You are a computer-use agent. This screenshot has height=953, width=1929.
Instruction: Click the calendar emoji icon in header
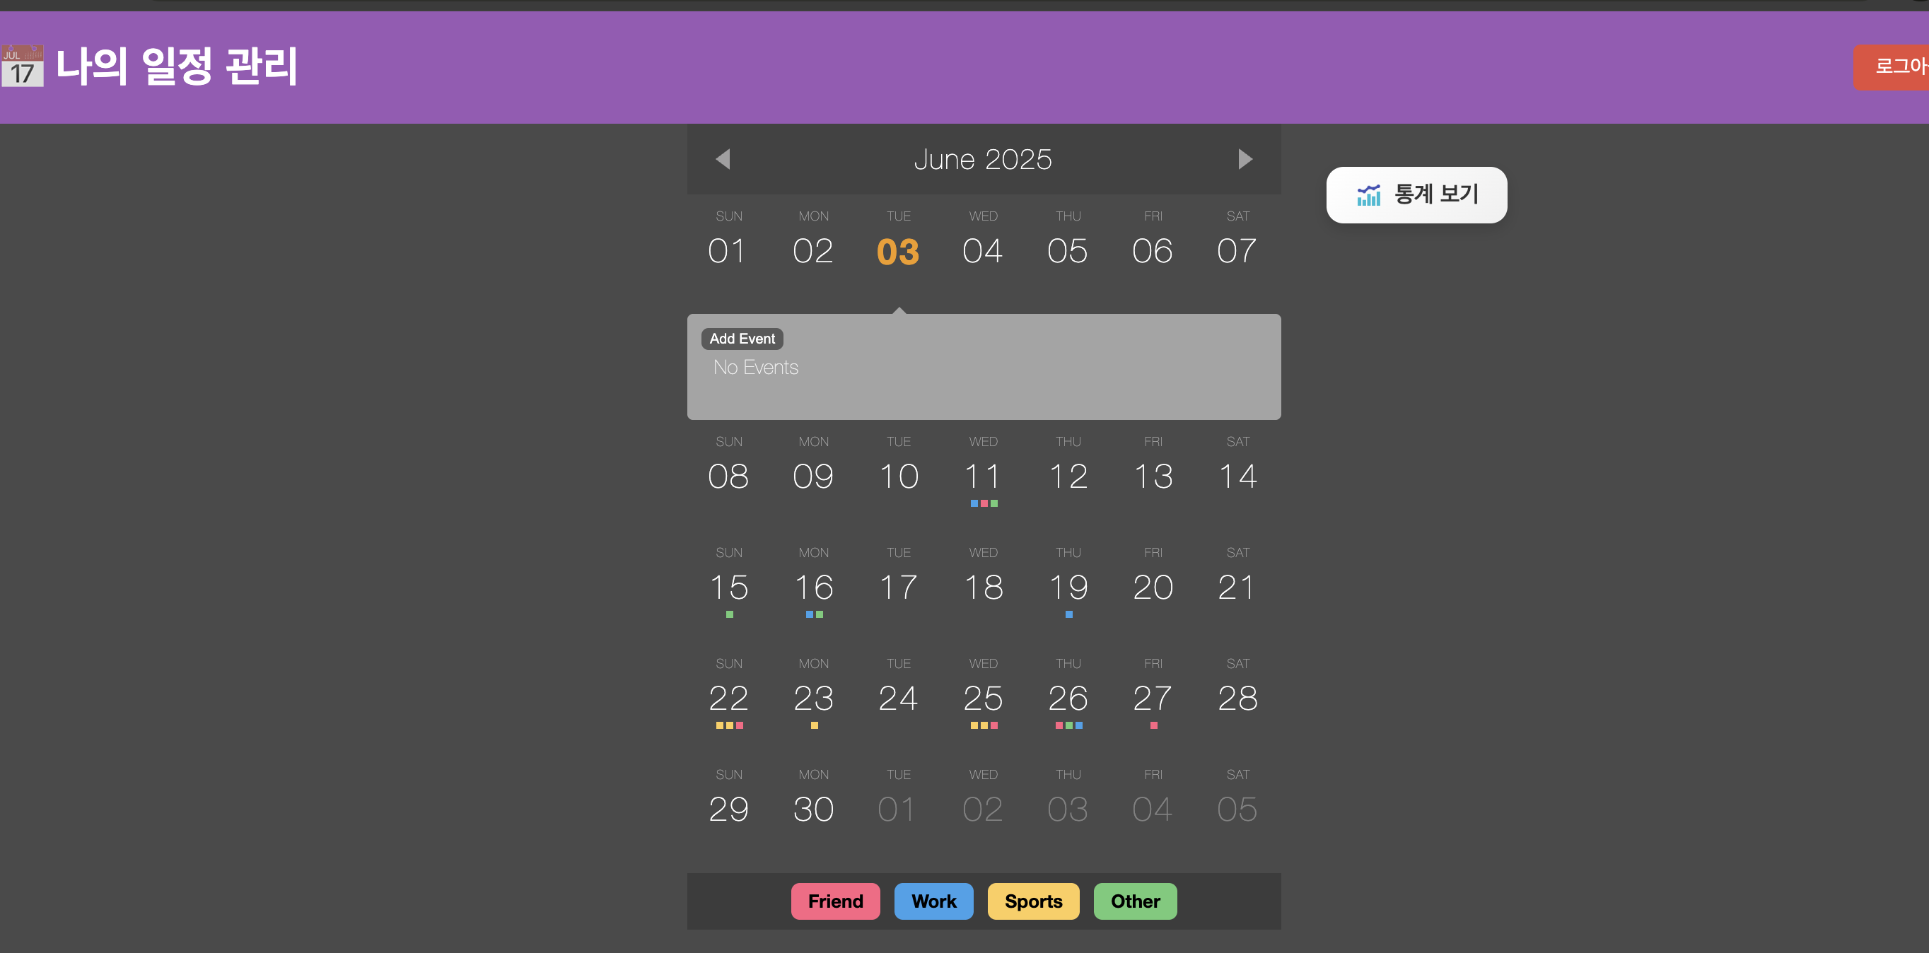pyautogui.click(x=23, y=66)
